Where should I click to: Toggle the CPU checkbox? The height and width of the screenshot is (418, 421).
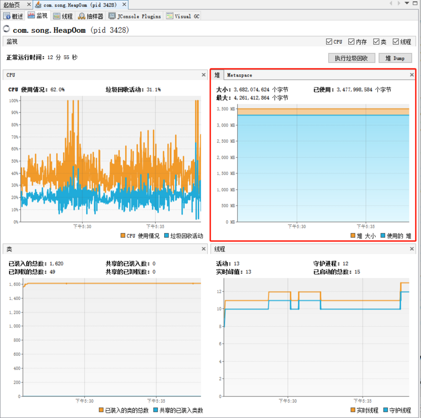tap(329, 42)
